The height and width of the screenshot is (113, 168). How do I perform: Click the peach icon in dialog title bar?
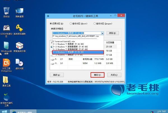48,16
